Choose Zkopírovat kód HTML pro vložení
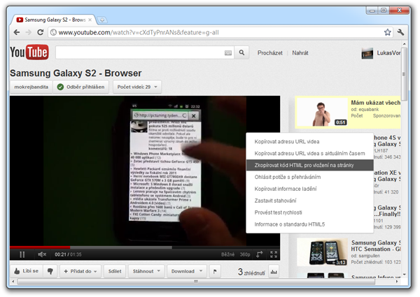Screen dimensions: 420x297 pos(309,165)
